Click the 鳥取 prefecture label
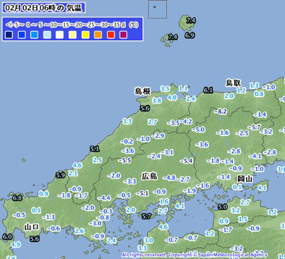 (233, 83)
